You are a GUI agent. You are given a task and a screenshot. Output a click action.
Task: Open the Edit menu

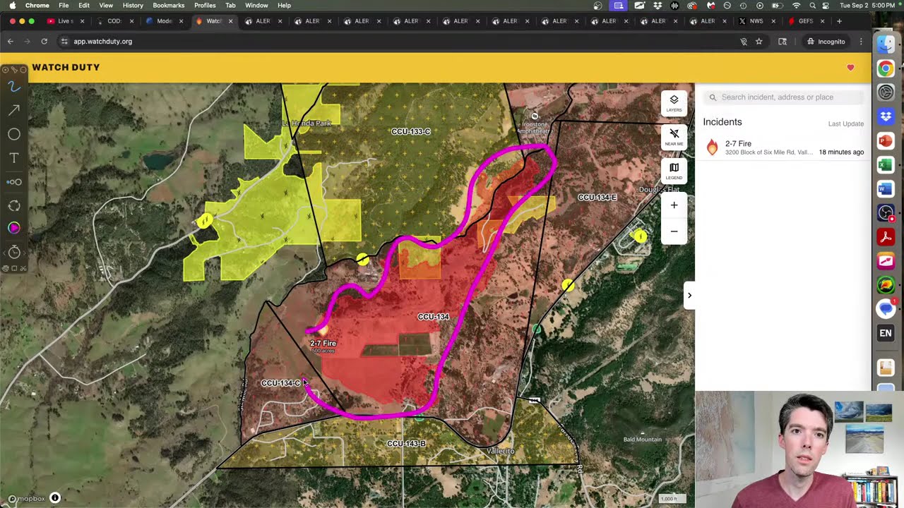(84, 6)
